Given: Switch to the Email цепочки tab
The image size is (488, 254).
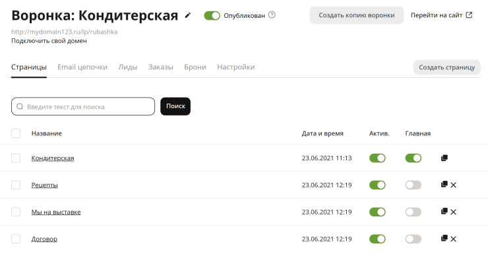Looking at the screenshot, I should pos(82,67).
